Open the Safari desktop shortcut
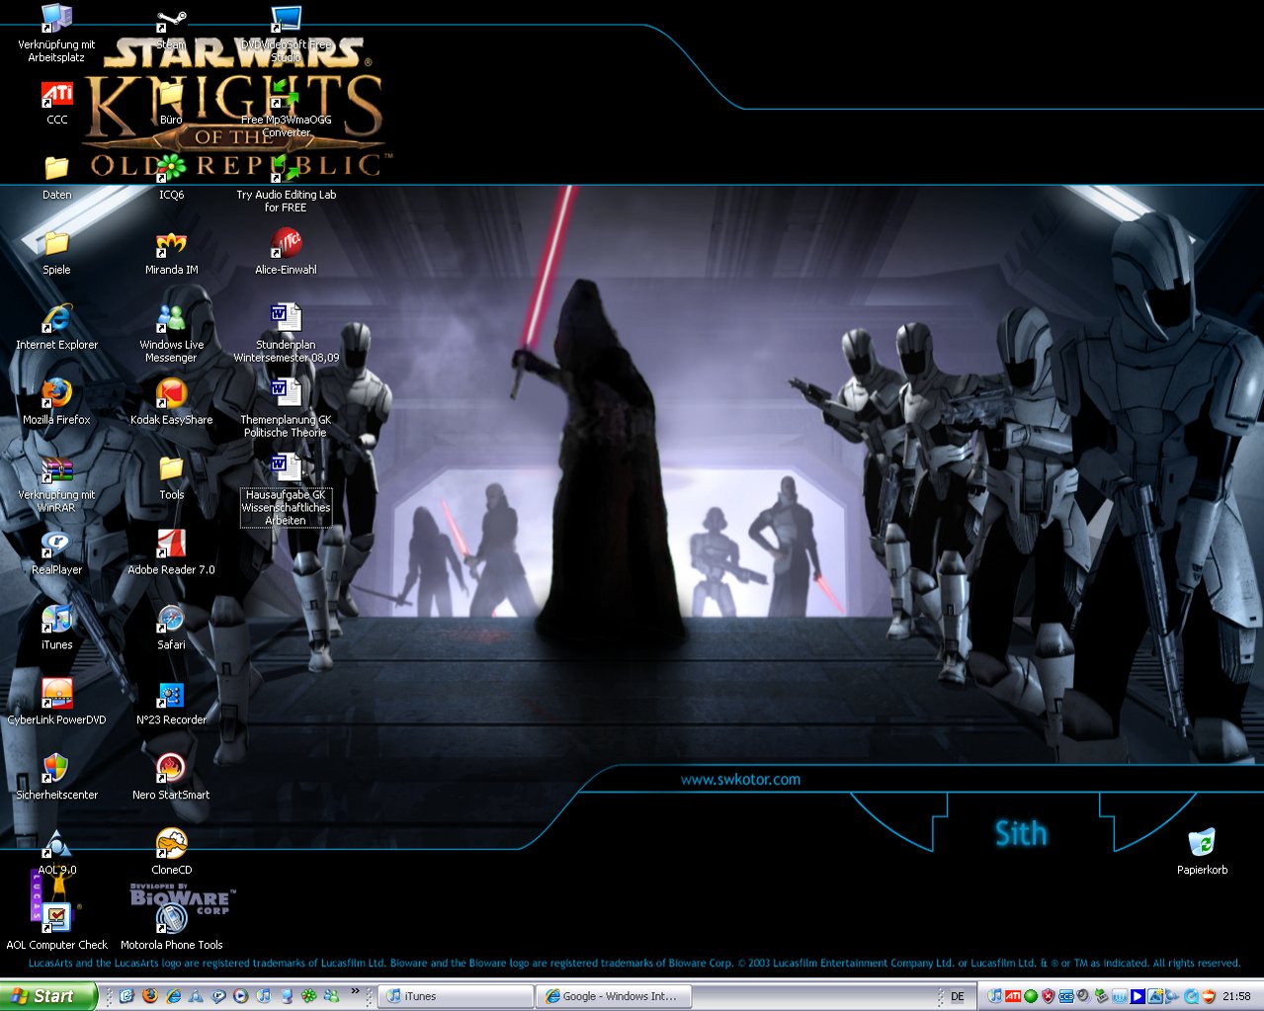 point(171,620)
